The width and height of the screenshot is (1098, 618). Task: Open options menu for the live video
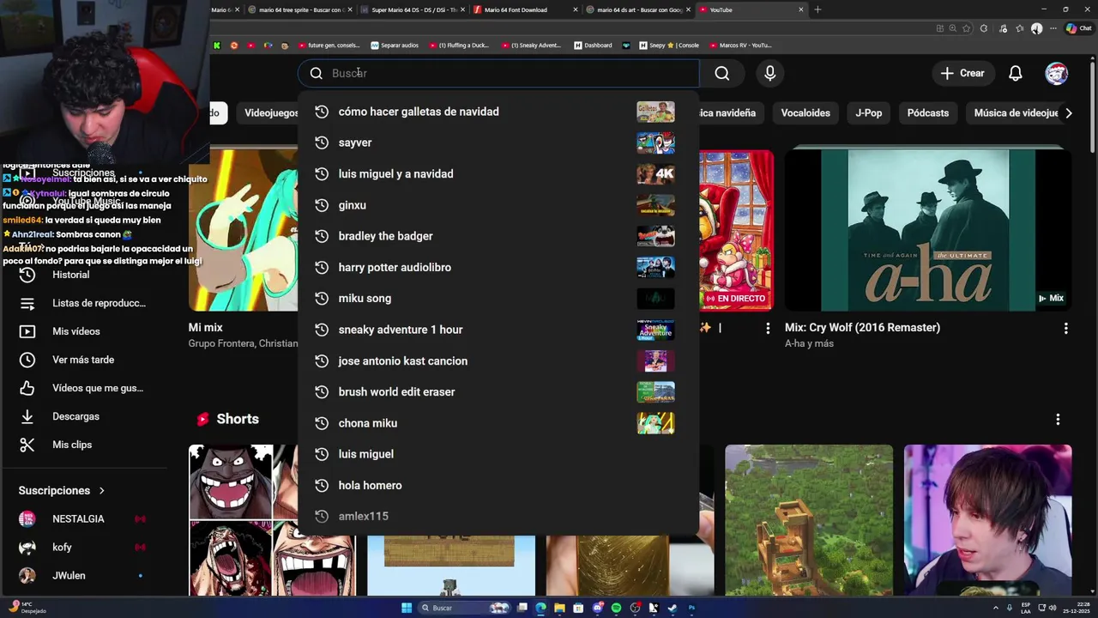coord(768,328)
